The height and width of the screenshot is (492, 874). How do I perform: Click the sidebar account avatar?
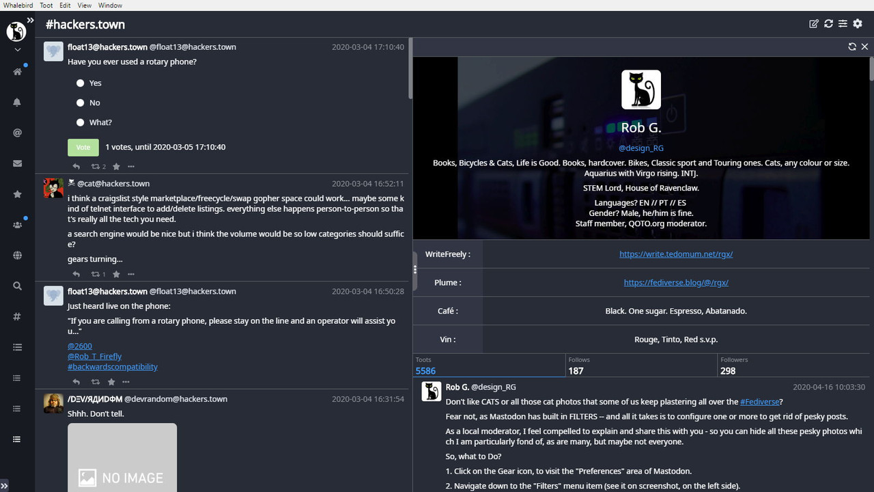pyautogui.click(x=16, y=31)
